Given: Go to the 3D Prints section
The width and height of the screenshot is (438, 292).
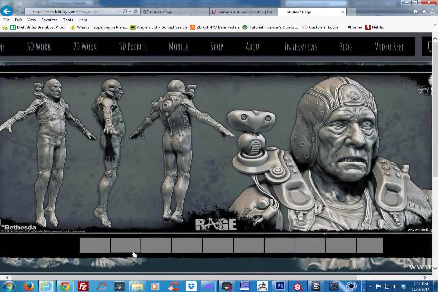Looking at the screenshot, I should 133,47.
